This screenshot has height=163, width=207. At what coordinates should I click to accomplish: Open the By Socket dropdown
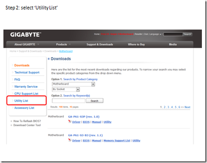pyautogui.click(x=78, y=89)
